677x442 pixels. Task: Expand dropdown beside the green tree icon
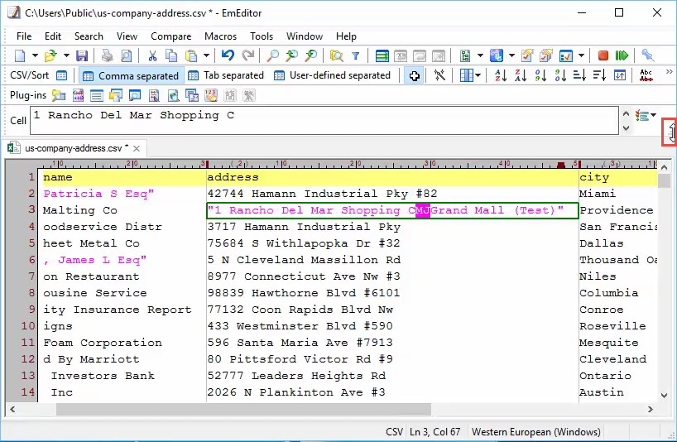tap(480, 55)
